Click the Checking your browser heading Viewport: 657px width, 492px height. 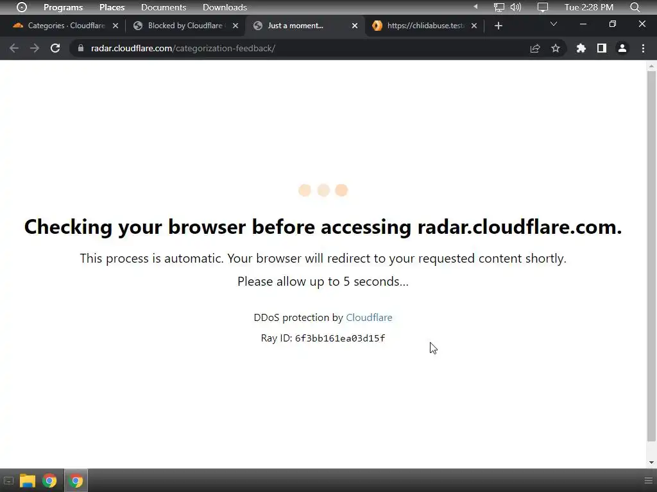(323, 227)
